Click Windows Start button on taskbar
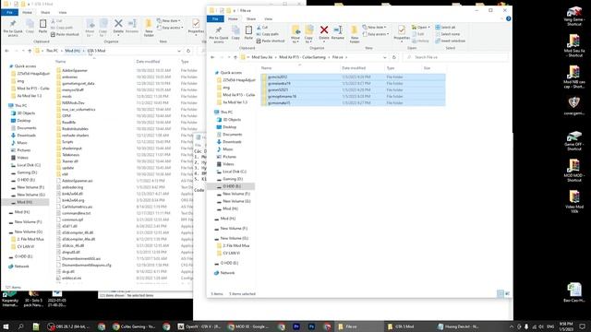591x332 pixels. pyautogui.click(x=6, y=326)
